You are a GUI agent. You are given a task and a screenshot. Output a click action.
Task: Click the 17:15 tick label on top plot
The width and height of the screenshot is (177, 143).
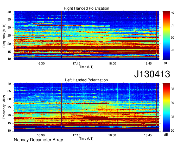pyautogui.click(x=77, y=63)
